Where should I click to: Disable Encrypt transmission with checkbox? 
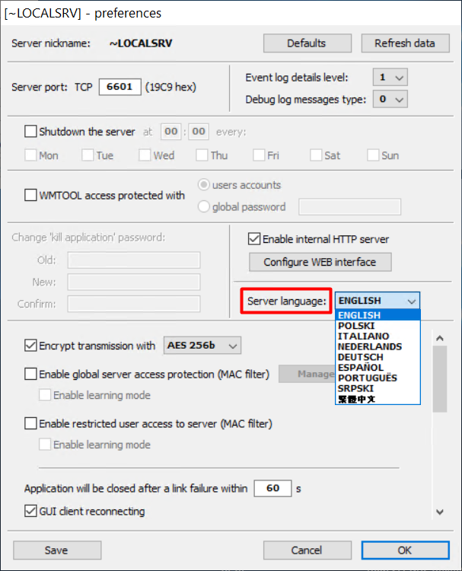pos(31,346)
